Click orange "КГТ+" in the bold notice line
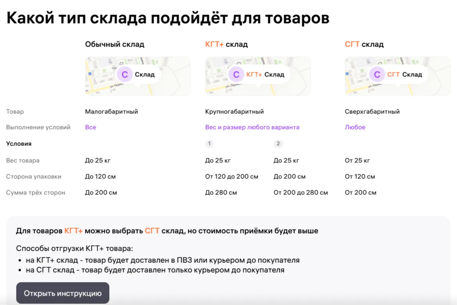The width and height of the screenshot is (457, 305). pos(74,231)
